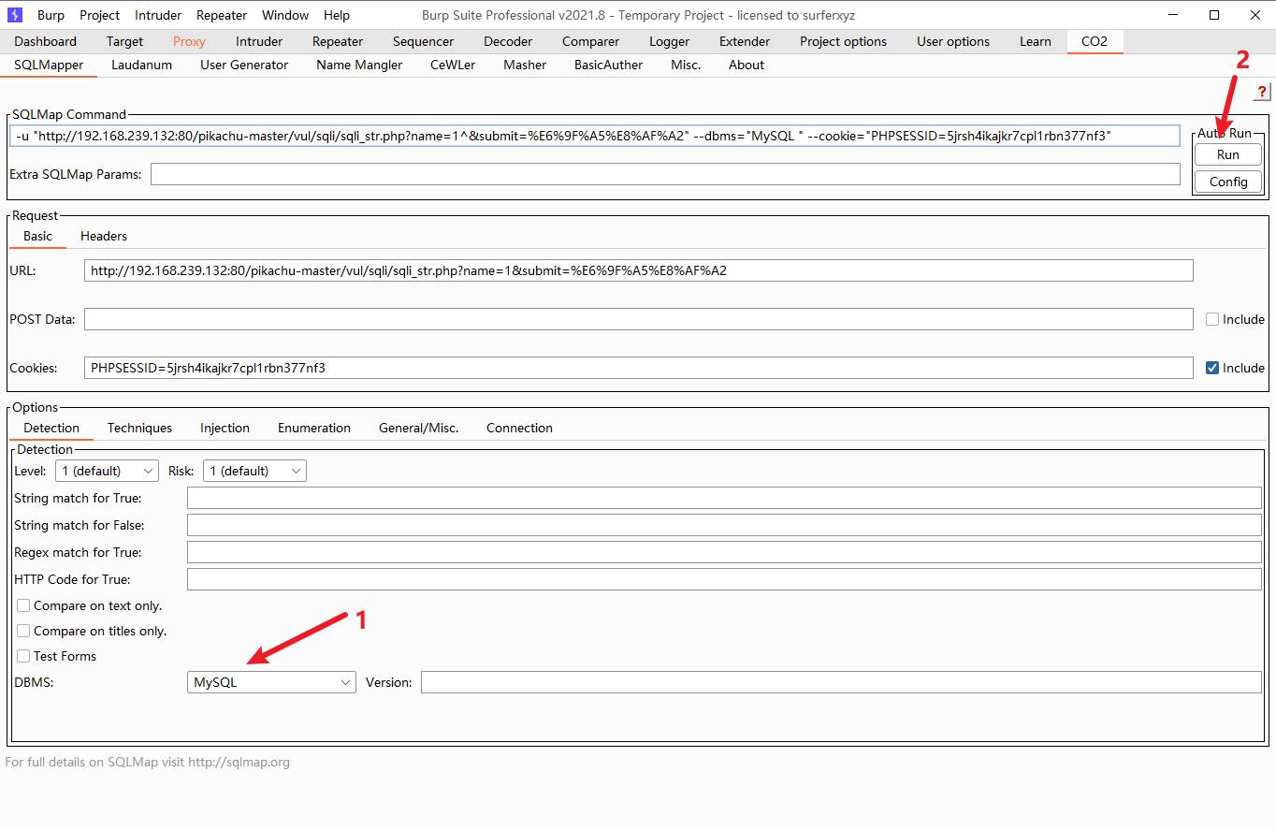
Task: Open the User Generator sub-tab
Action: click(244, 65)
